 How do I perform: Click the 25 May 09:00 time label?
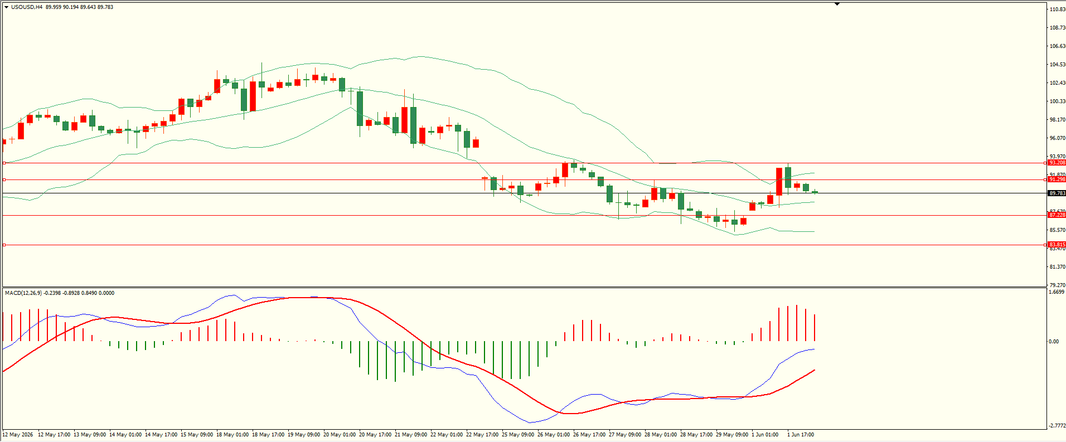click(518, 435)
